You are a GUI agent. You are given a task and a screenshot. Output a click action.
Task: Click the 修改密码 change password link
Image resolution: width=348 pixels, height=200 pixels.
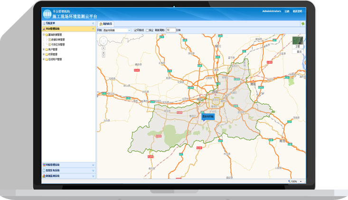(x=297, y=11)
